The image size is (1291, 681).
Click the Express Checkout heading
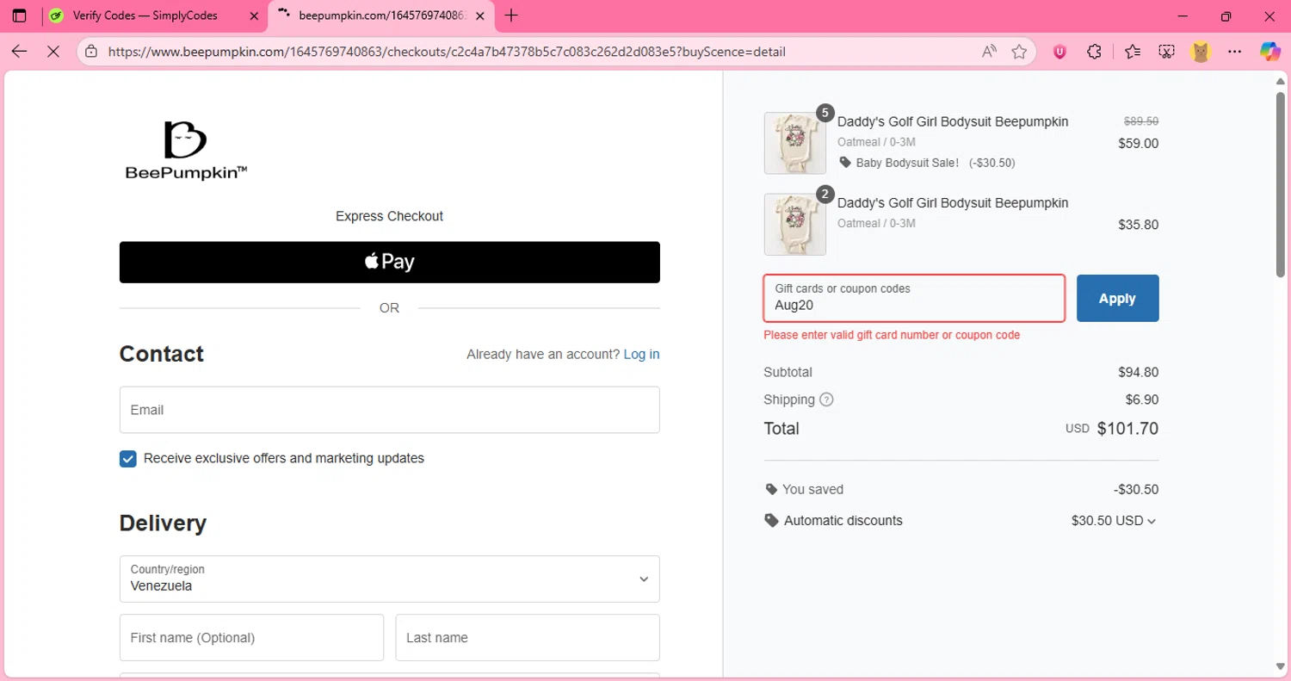[x=389, y=216]
